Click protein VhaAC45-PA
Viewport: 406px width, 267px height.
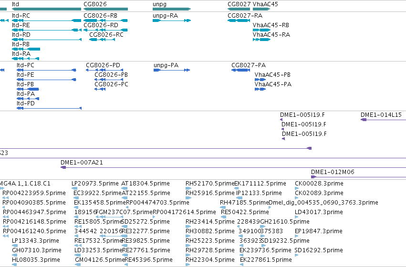coord(273,84)
